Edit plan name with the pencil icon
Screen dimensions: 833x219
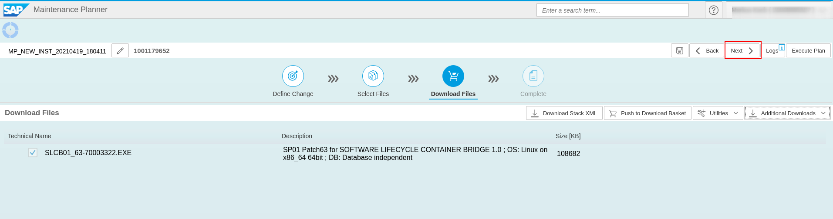point(120,51)
